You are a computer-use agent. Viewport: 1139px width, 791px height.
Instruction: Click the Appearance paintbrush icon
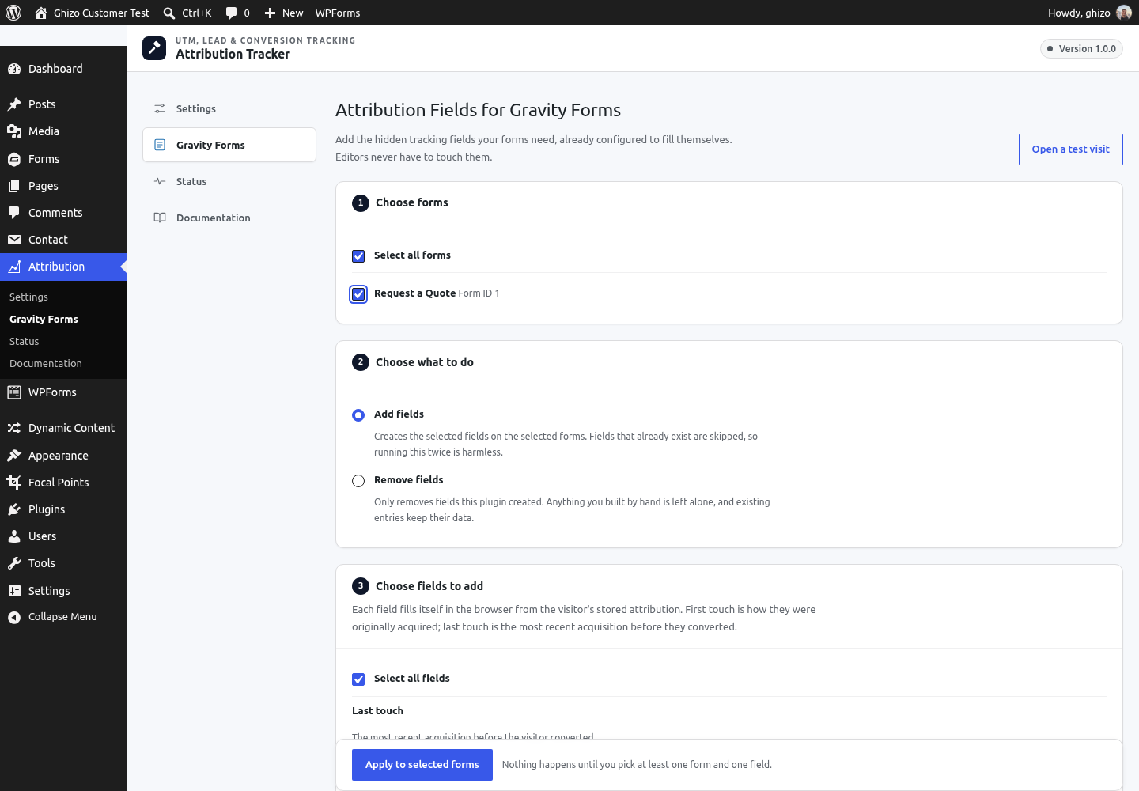coord(14,456)
